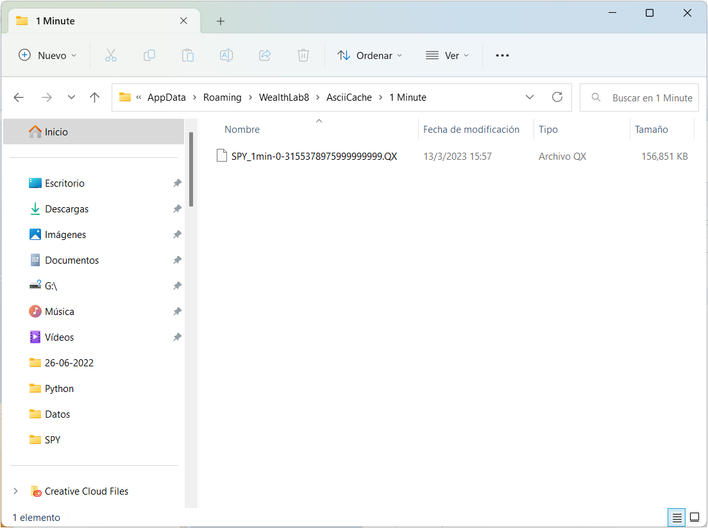Click the Share icon in toolbar

tap(265, 55)
